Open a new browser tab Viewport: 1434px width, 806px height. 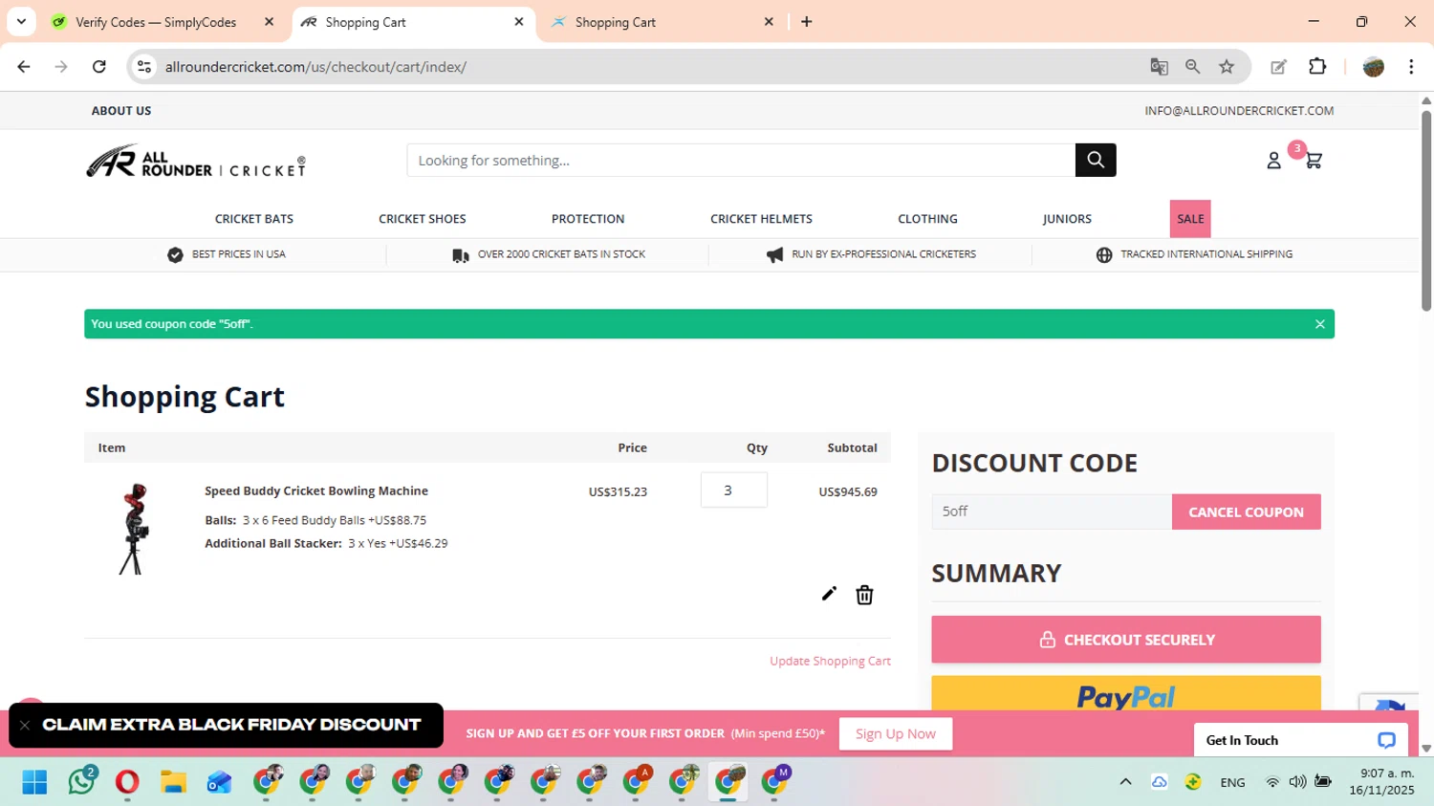[806, 22]
